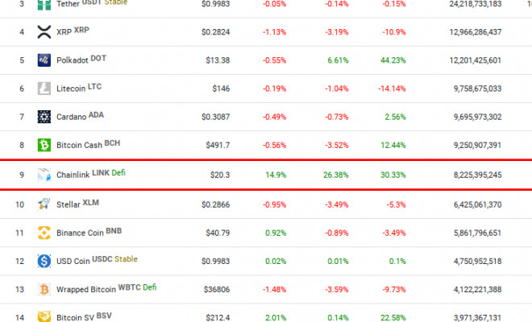The height and width of the screenshot is (322, 532).
Task: Click the Stellar rocket logo icon
Action: (44, 204)
